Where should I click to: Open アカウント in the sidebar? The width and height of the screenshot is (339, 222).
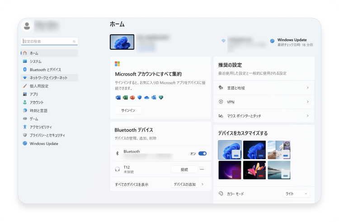coord(49,103)
